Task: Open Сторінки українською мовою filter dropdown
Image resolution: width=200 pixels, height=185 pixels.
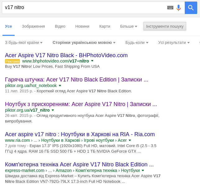Action: click(84, 43)
